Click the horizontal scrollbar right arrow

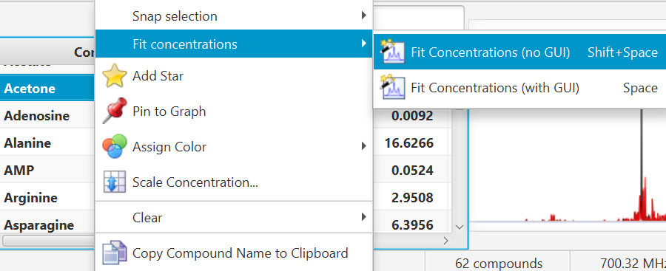coord(445,241)
